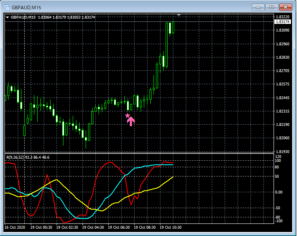Click the 19 Oct 04:30 time label

click(x=93, y=227)
